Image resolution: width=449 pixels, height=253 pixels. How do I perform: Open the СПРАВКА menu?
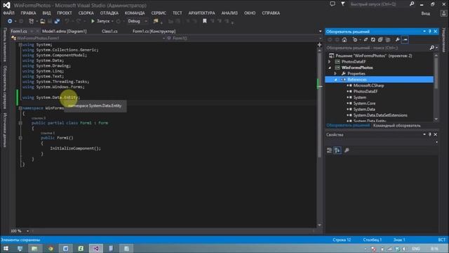271,13
